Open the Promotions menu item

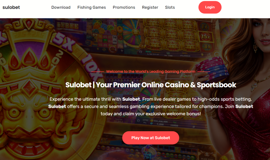(124, 7)
